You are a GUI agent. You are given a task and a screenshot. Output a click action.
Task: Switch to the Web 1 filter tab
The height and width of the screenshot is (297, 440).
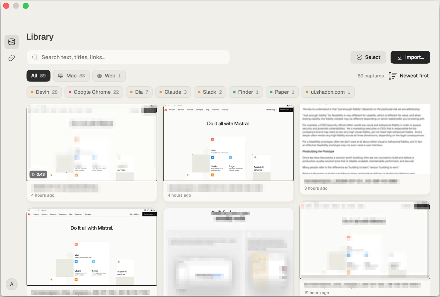click(x=109, y=76)
